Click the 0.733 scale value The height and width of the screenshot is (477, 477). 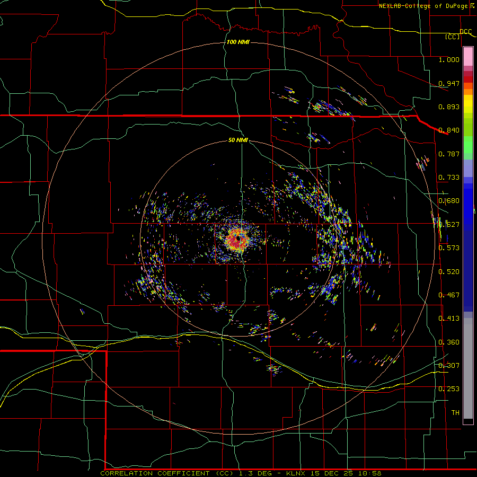[x=449, y=178]
